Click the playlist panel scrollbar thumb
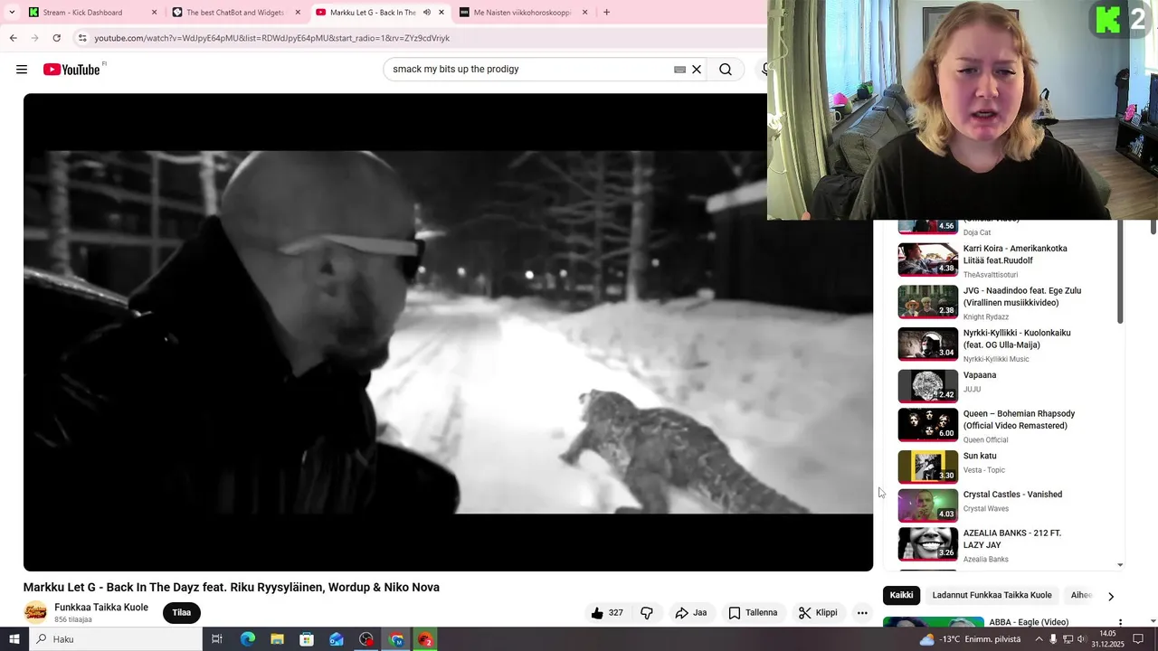The height and width of the screenshot is (651, 1158). point(1120,271)
